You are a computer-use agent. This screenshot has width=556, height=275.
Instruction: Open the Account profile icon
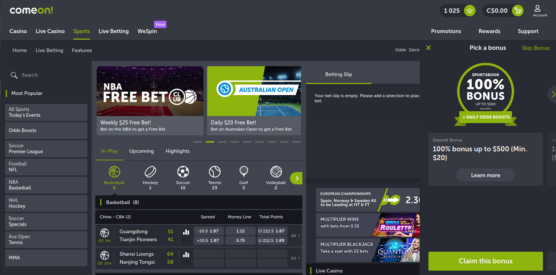tap(540, 11)
